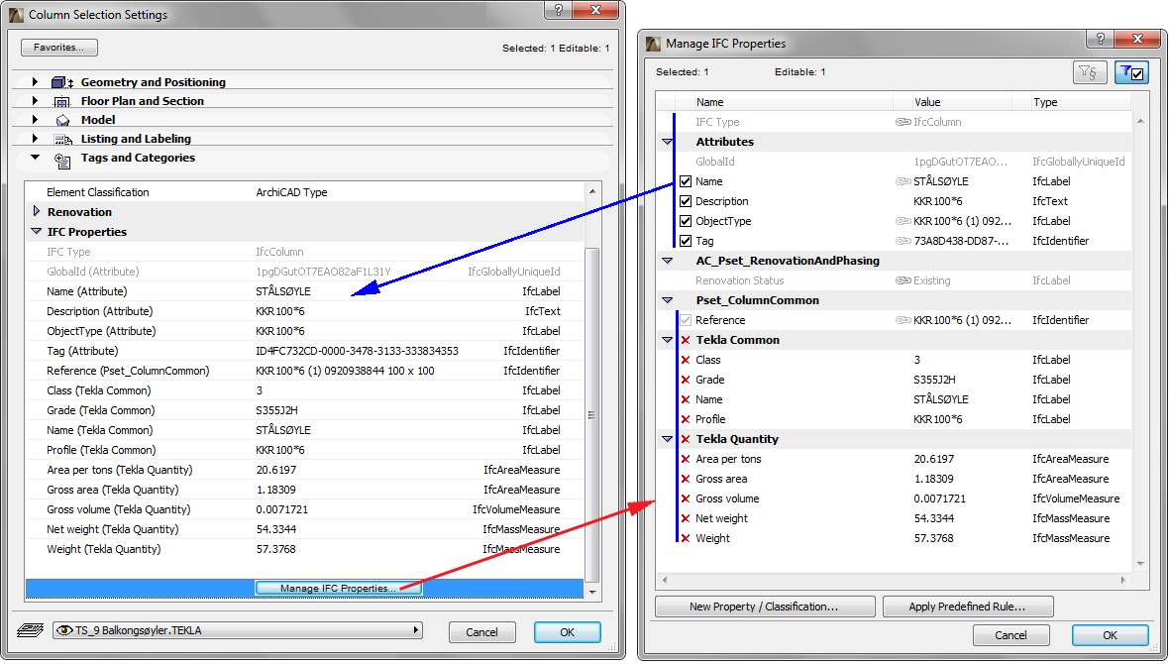This screenshot has width=1169, height=664.
Task: Delete the Class property via its red X
Action: point(686,360)
